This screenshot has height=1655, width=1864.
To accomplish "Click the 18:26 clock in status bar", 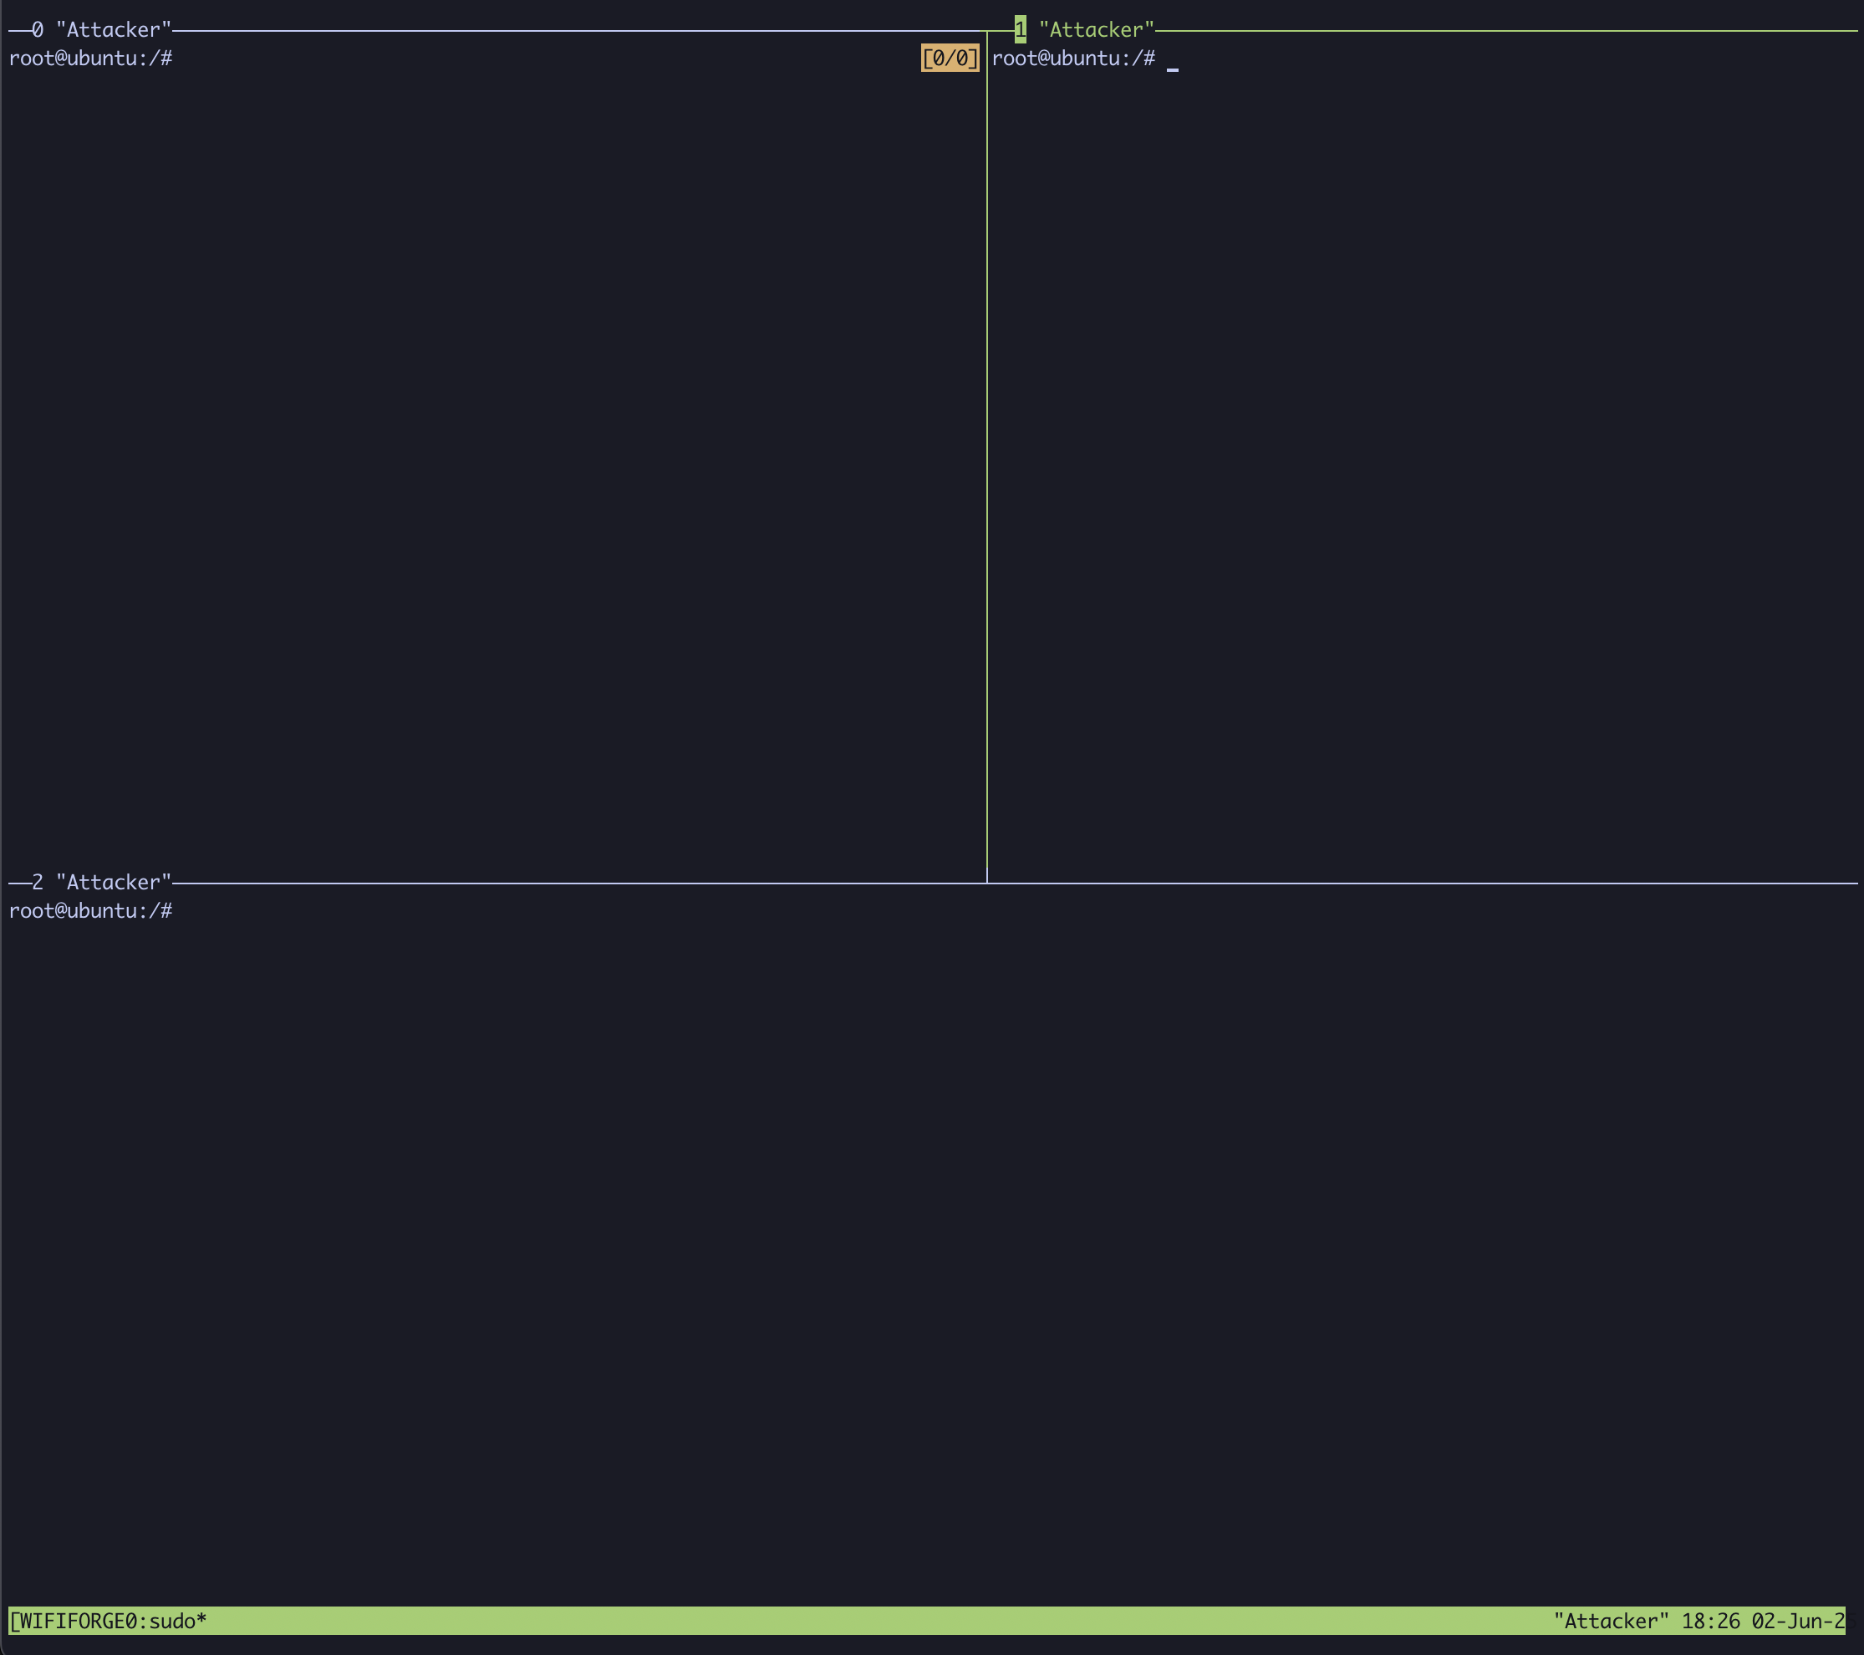I will click(1711, 1621).
